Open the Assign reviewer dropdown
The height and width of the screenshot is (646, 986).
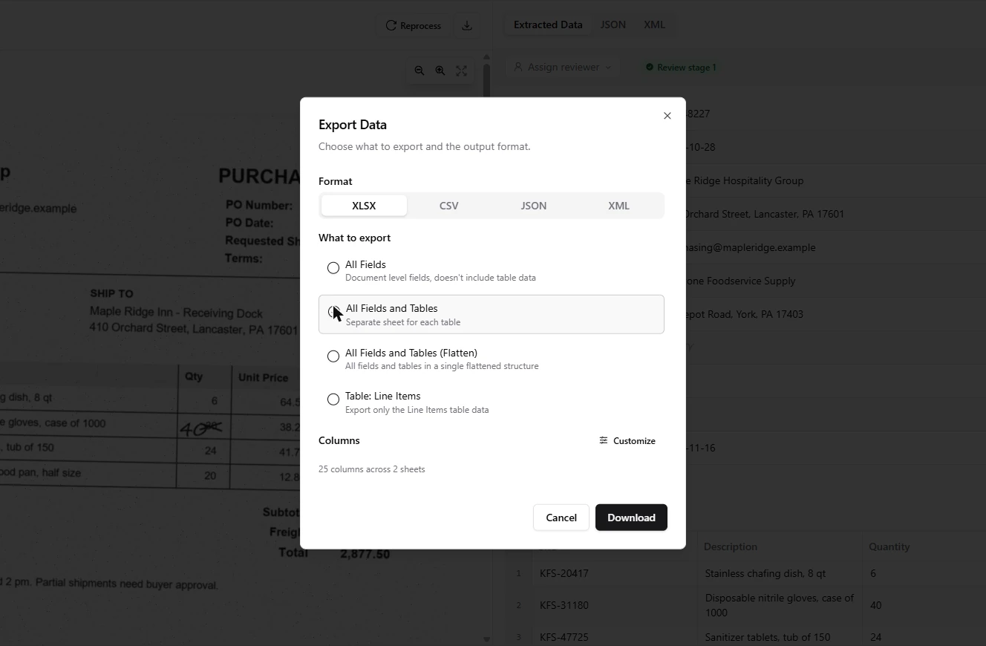click(x=564, y=67)
